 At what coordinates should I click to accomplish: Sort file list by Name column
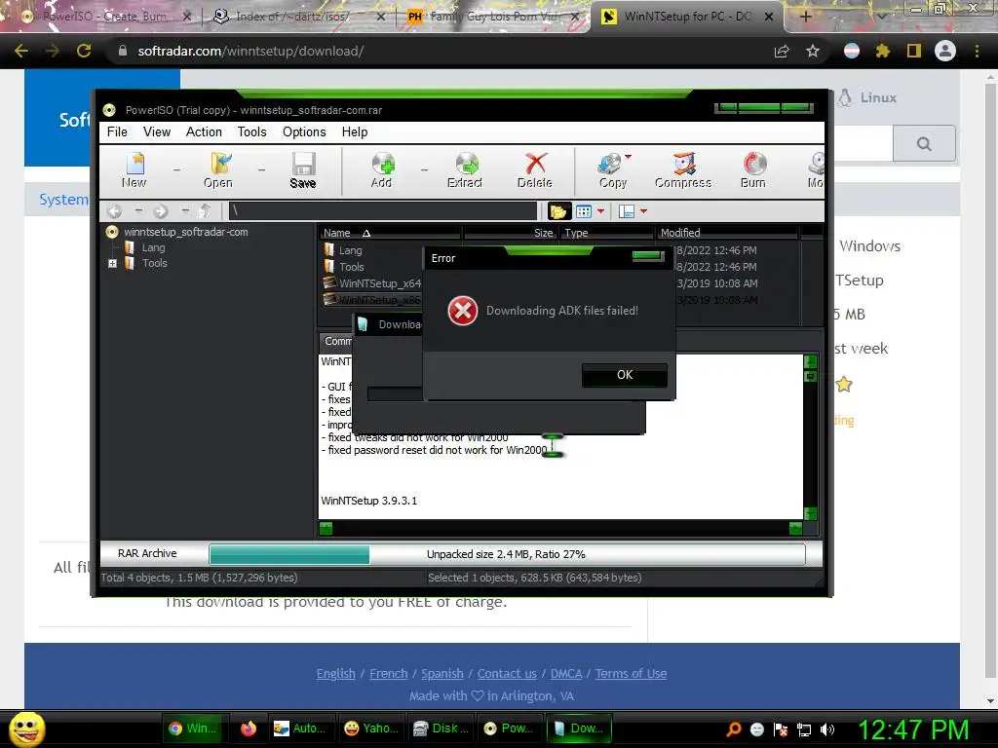(390, 233)
